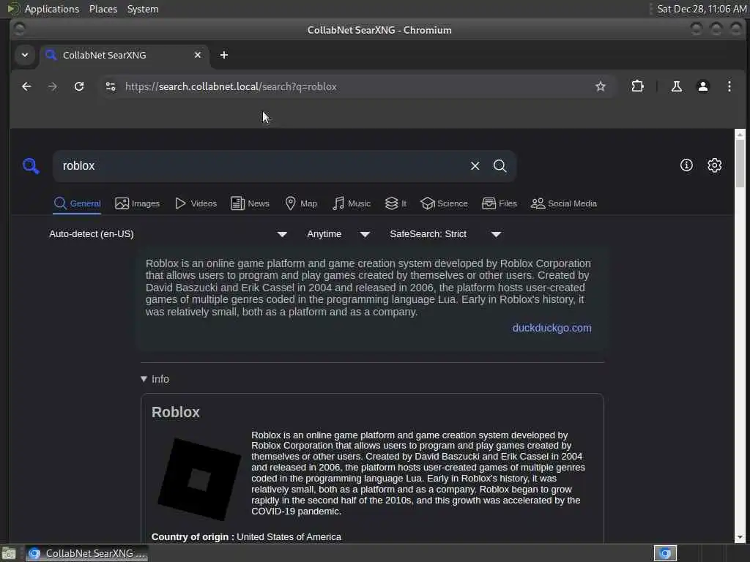This screenshot has width=750, height=562.
Task: Click the Chromium window menu button in title bar
Action: coord(19,29)
